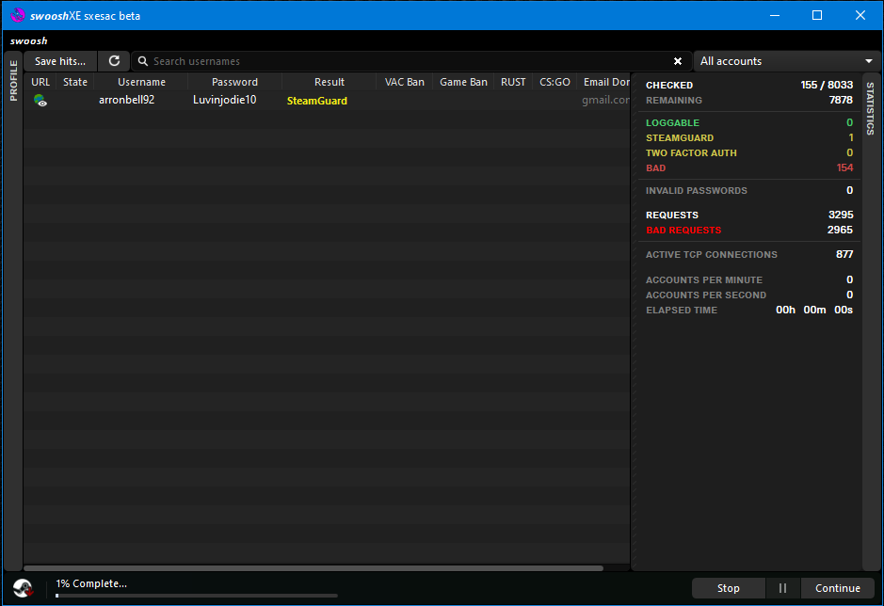Sort by the CS:GO column header
The width and height of the screenshot is (884, 606).
click(x=555, y=82)
